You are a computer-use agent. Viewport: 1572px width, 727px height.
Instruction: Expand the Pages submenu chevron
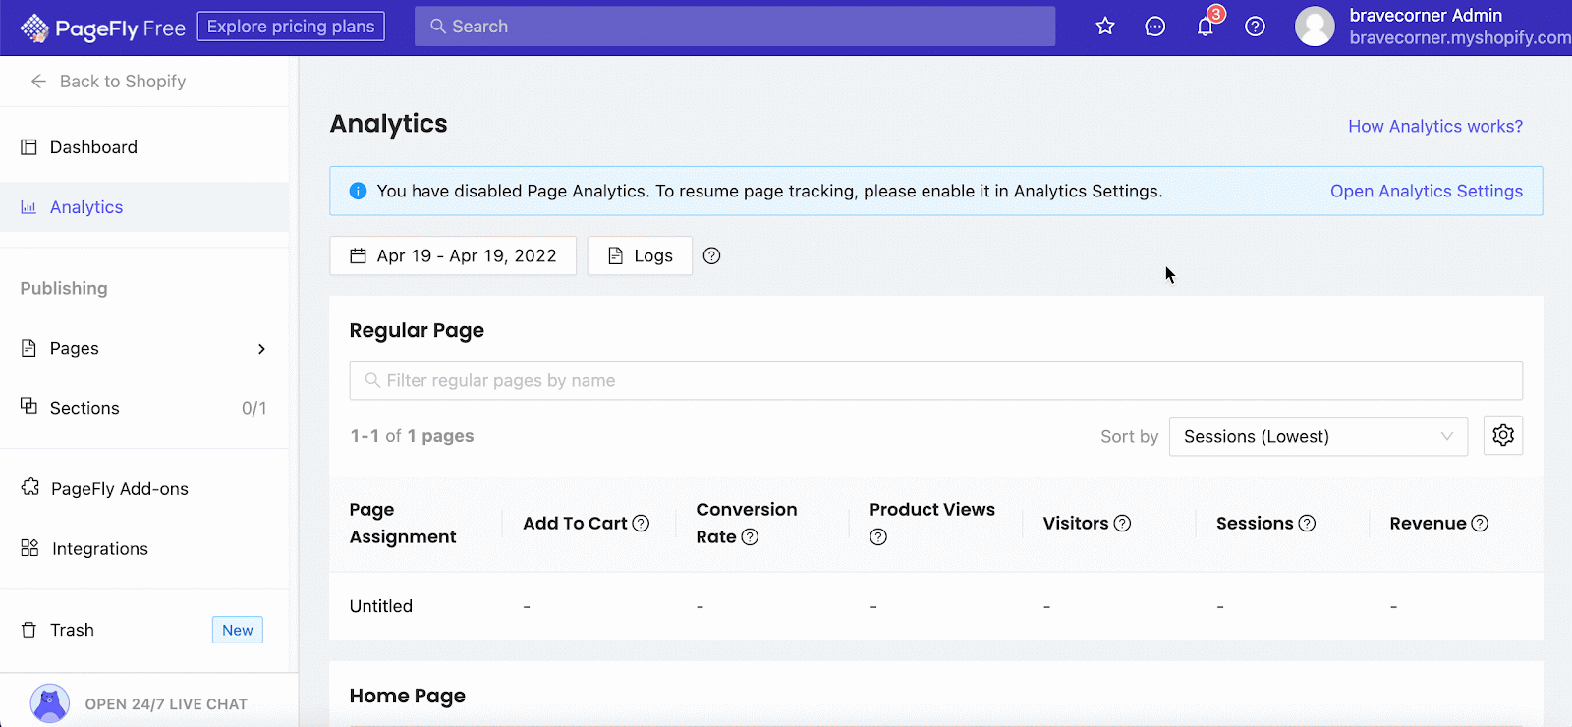pyautogui.click(x=261, y=349)
